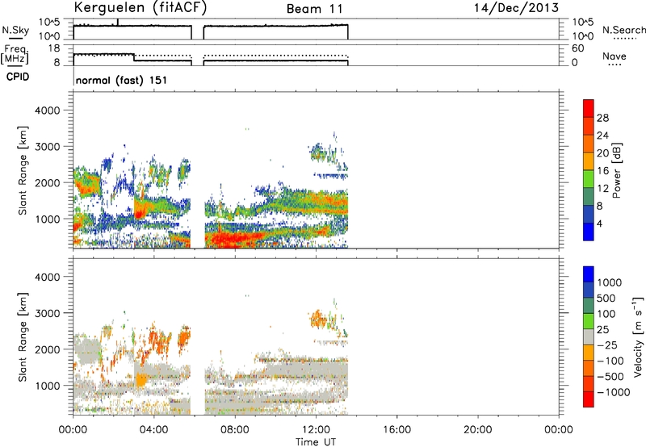Click the '16:00' time axis tick label
The height and width of the screenshot is (447, 646).
point(396,430)
